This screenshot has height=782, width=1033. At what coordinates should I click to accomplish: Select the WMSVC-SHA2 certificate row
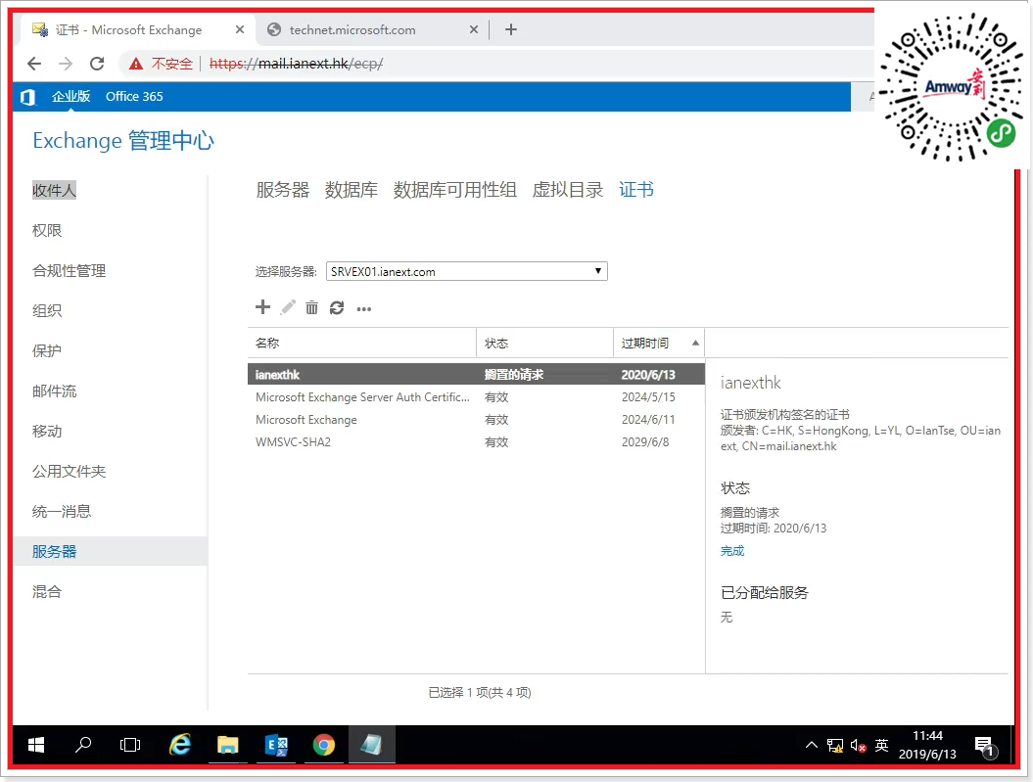click(x=476, y=441)
